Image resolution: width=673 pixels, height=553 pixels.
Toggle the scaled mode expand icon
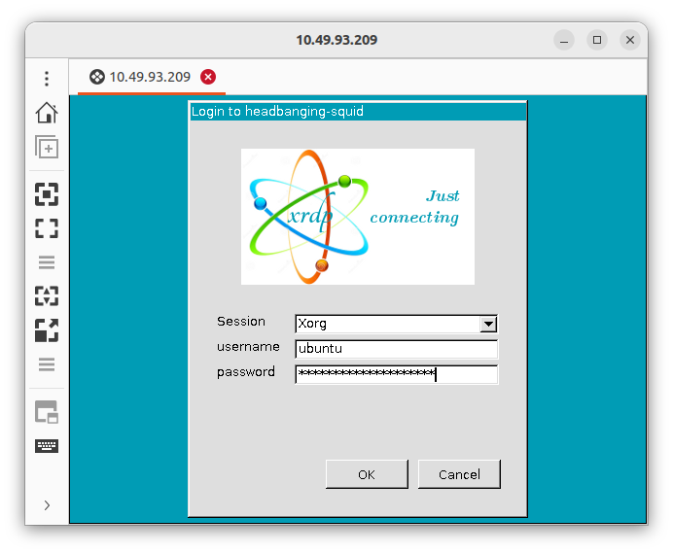47,330
